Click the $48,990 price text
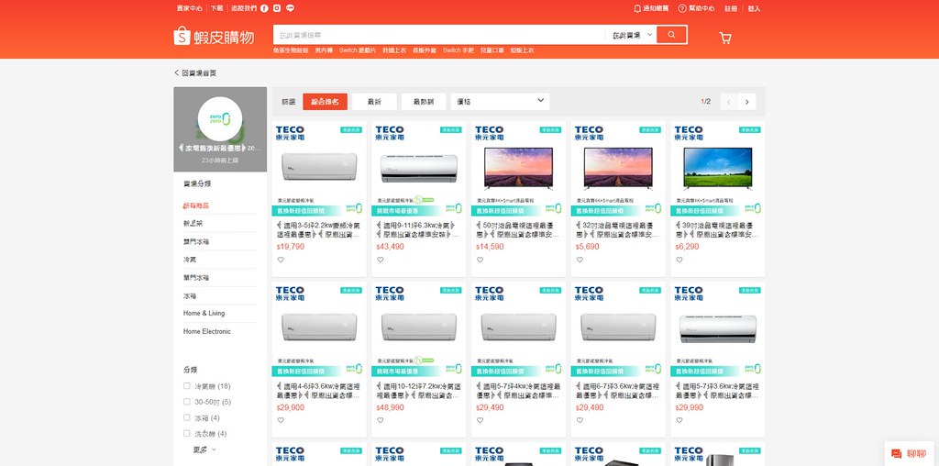Image resolution: width=939 pixels, height=466 pixels. (x=390, y=407)
